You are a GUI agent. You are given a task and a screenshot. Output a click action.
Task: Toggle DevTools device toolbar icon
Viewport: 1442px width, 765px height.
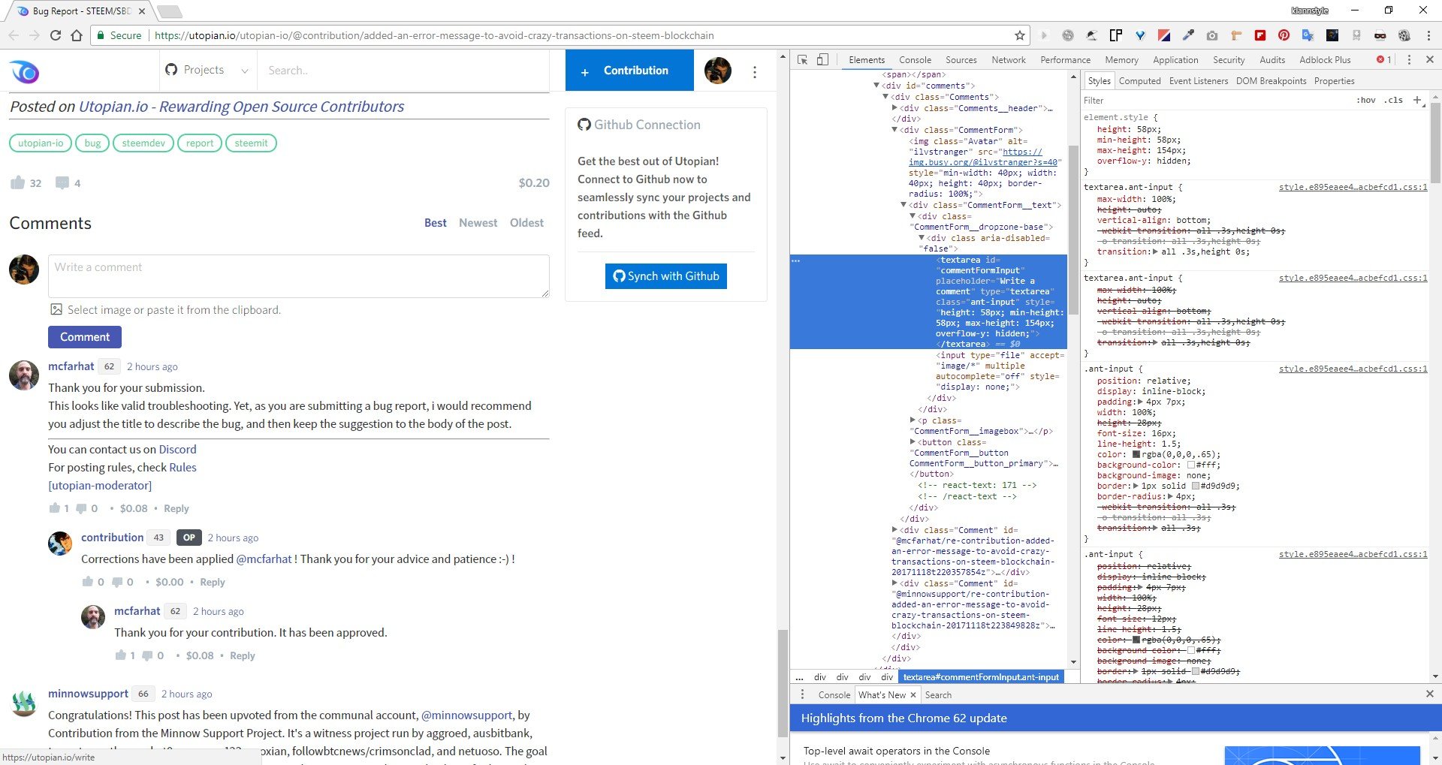[x=822, y=60]
